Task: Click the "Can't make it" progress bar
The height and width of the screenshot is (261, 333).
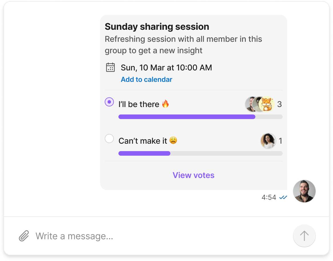Action: [x=201, y=153]
